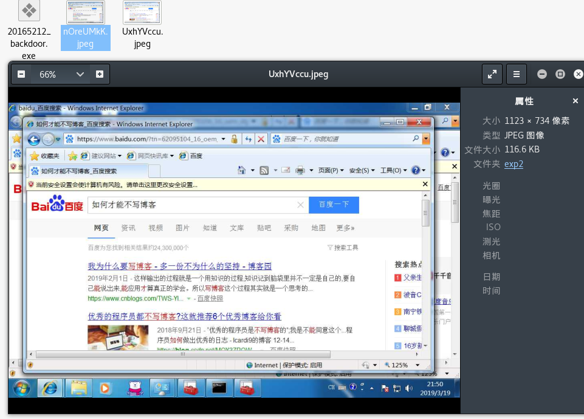Viewport: 584px width, 419px height.
Task: Dismiss the yellow security warning bar
Action: [x=425, y=184]
